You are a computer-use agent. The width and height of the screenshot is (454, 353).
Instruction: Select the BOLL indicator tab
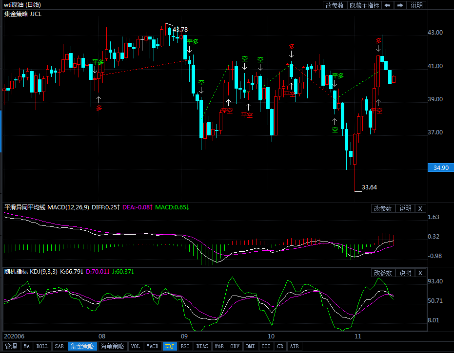[x=42, y=346]
